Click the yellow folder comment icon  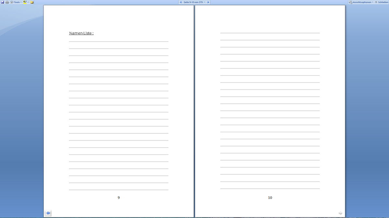[32, 2]
